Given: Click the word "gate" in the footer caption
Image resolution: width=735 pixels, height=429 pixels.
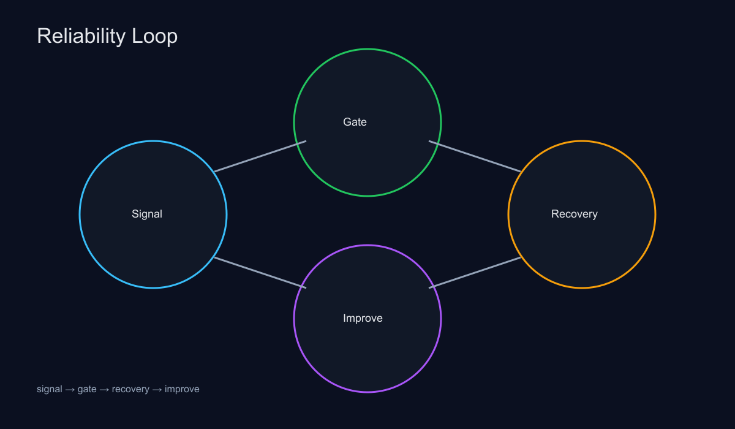Looking at the screenshot, I should (87, 389).
